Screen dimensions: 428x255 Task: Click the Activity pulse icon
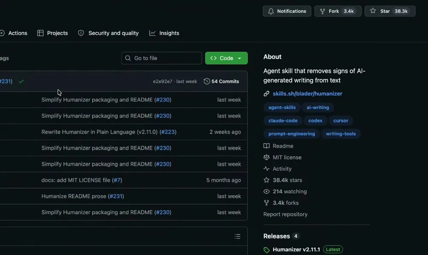point(266,169)
